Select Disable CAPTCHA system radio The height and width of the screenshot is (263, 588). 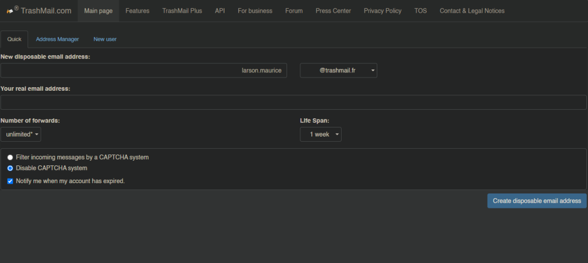[10, 168]
